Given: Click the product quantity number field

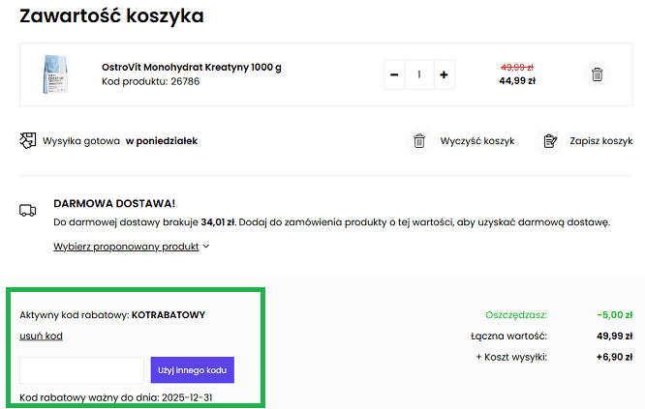Looking at the screenshot, I should click(x=419, y=74).
